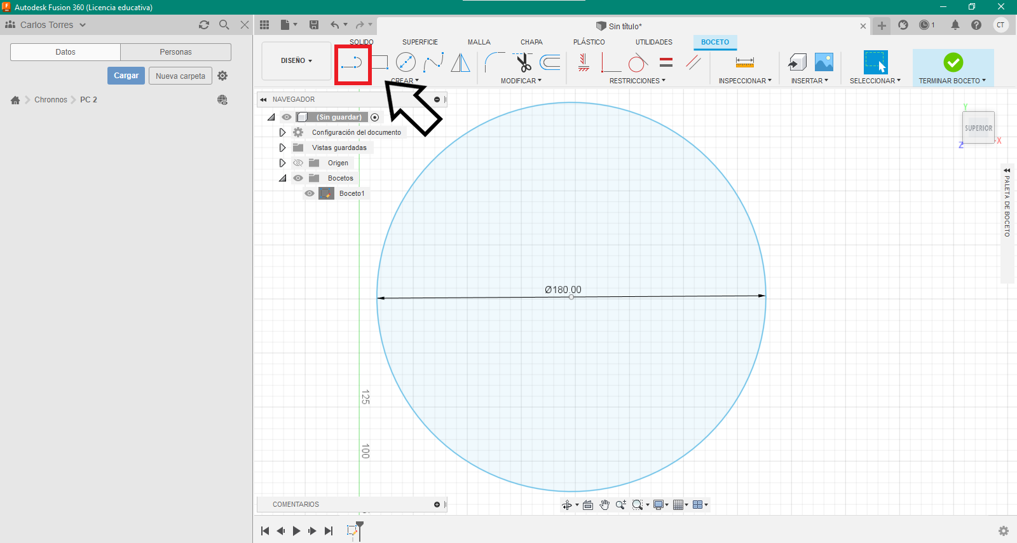
Task: Click TERMINAR BOCETO label
Action: [x=952, y=81]
